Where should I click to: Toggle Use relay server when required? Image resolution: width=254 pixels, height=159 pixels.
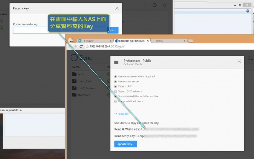pos(115,76)
